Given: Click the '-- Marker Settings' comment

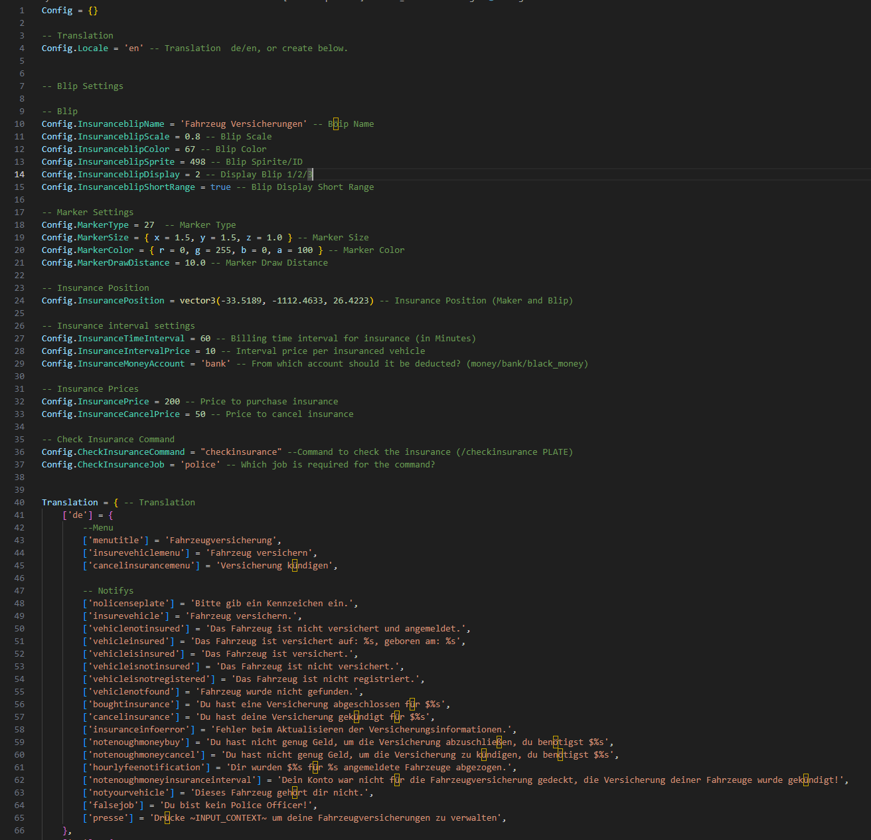Looking at the screenshot, I should (x=88, y=212).
